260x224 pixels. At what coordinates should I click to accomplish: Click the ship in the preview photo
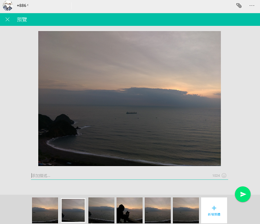(x=131, y=112)
